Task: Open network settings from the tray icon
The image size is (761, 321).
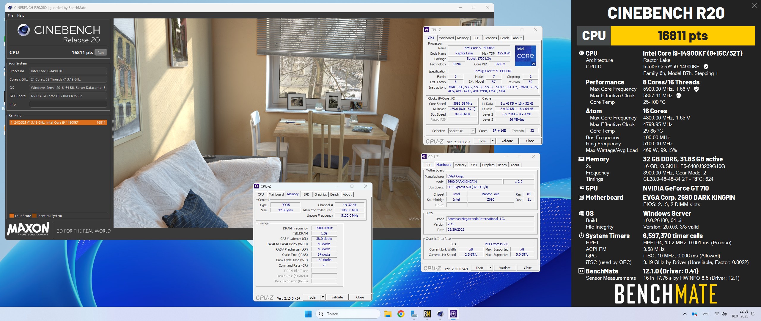Action: (x=717, y=314)
